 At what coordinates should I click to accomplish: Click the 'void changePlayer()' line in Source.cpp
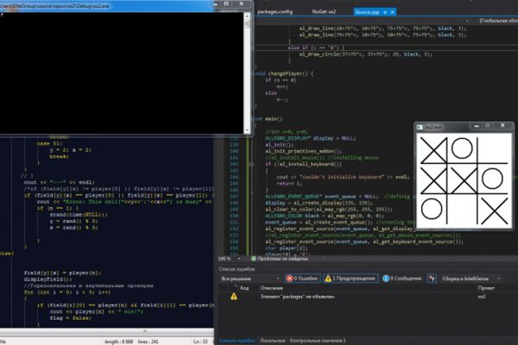pos(284,73)
